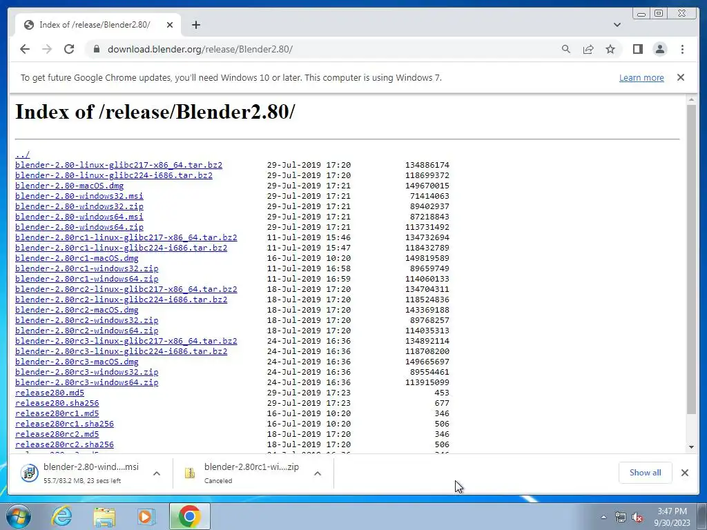The width and height of the screenshot is (707, 530).
Task: Click blender-2.80rc1-linux-glibc224-i686.tar.bz2 link
Action: click(121, 248)
